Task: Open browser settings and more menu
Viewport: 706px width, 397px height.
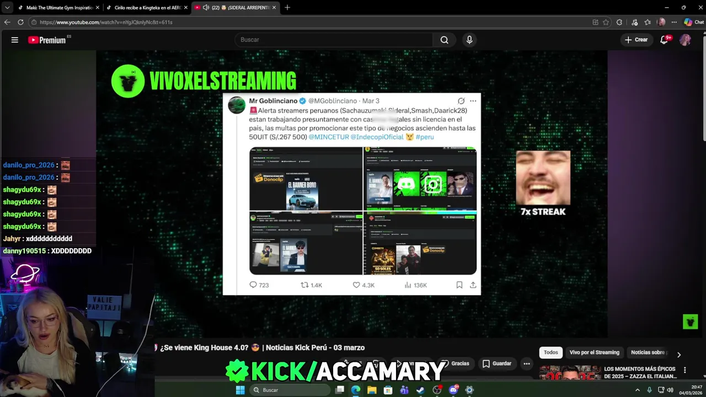Action: click(674, 22)
